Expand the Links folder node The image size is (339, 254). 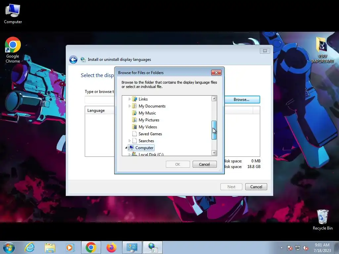(129, 99)
